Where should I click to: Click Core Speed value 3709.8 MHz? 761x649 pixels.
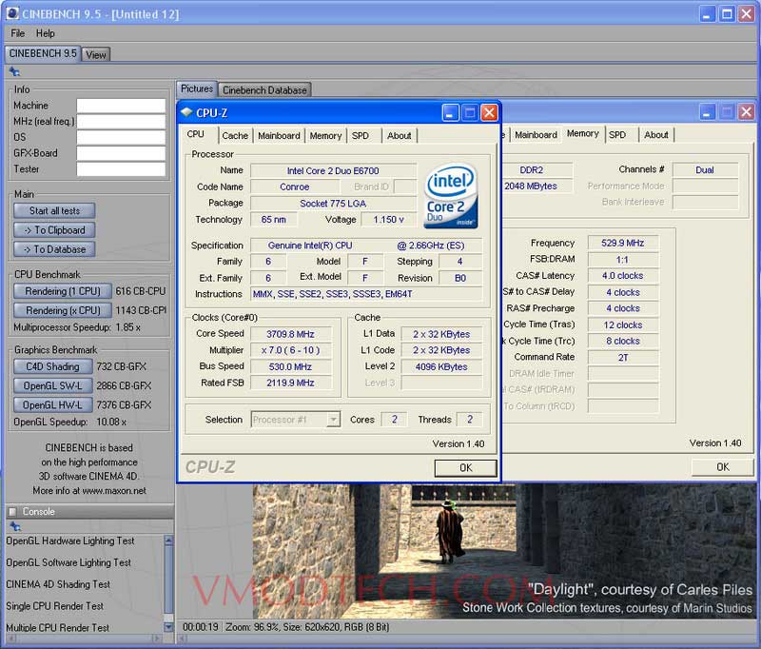pos(291,334)
